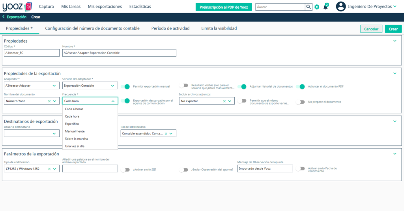404x211 pixels.
Task: Clear the Rol del destinatario selection
Action: (166, 133)
